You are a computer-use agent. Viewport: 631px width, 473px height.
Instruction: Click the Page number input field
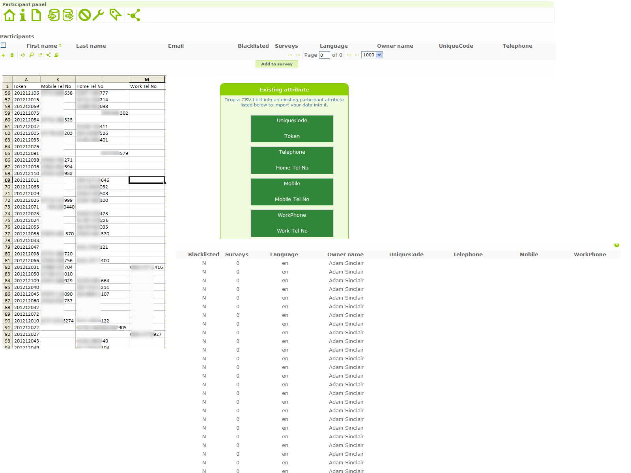point(324,55)
